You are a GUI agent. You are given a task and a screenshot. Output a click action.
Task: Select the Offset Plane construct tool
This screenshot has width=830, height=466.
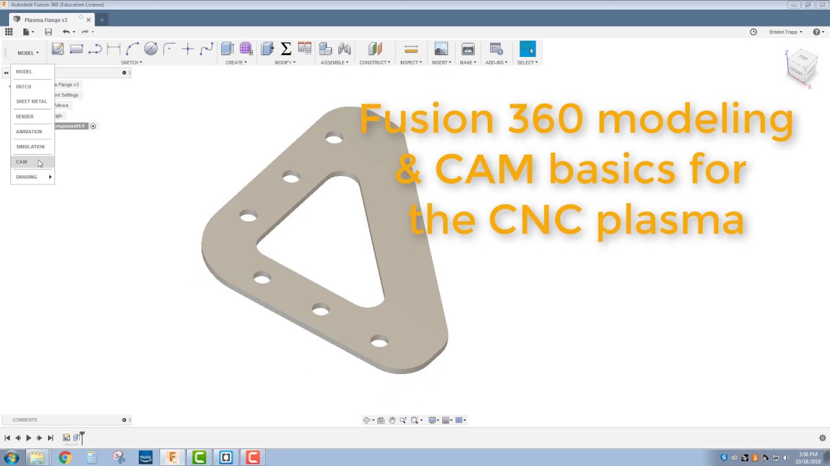click(x=375, y=49)
